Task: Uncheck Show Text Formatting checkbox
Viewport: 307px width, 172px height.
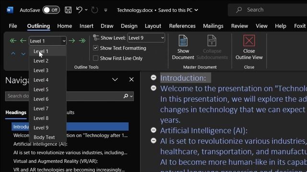Action: (95, 48)
